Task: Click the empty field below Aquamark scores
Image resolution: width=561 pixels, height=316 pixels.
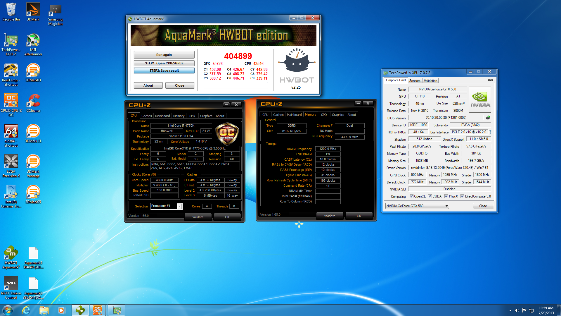Action: (x=236, y=85)
